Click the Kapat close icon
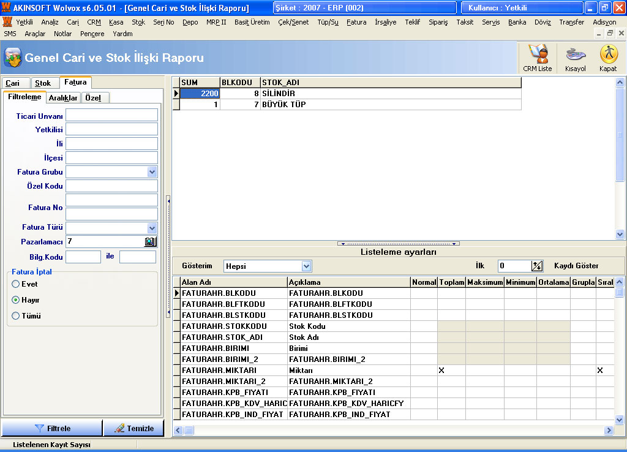Image resolution: width=627 pixels, height=452 pixels. [x=608, y=58]
